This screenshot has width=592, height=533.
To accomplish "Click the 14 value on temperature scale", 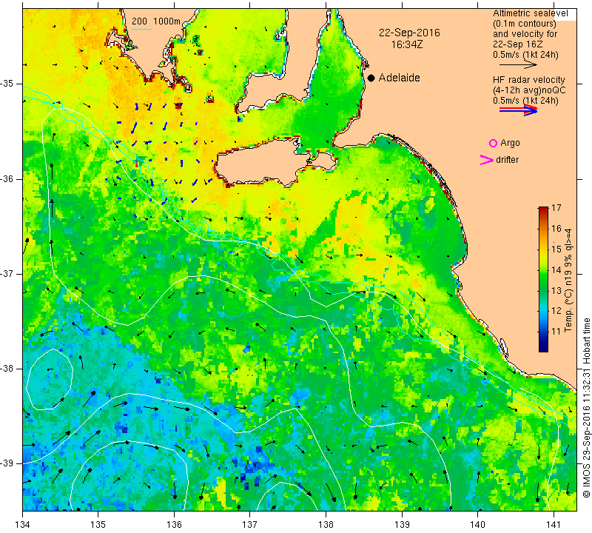I will pyautogui.click(x=556, y=269).
